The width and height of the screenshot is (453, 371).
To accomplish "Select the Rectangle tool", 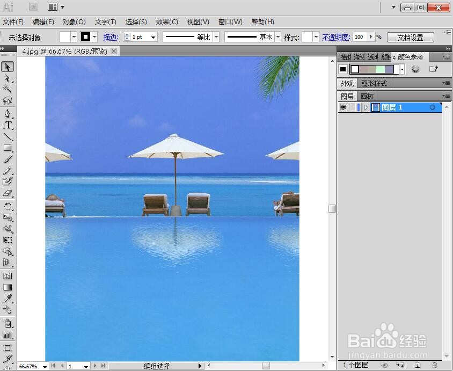I will point(8,148).
